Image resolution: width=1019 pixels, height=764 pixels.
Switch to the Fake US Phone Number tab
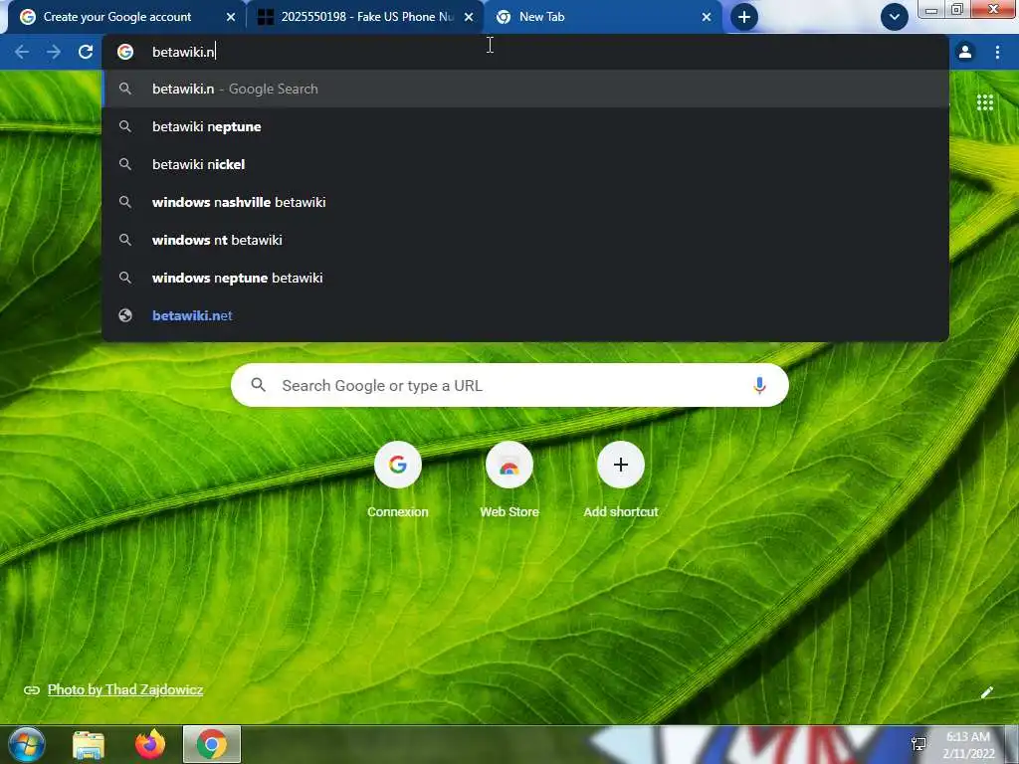(x=366, y=17)
